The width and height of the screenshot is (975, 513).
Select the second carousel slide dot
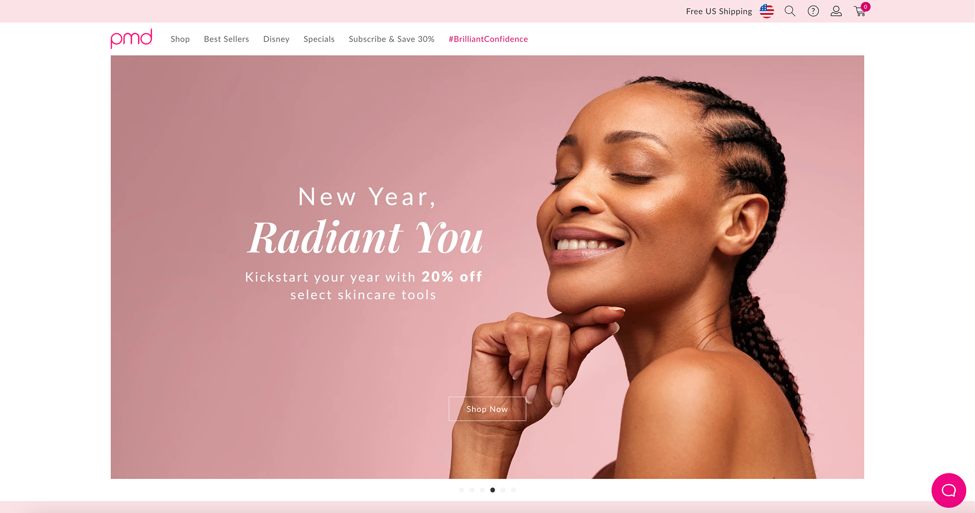point(472,490)
